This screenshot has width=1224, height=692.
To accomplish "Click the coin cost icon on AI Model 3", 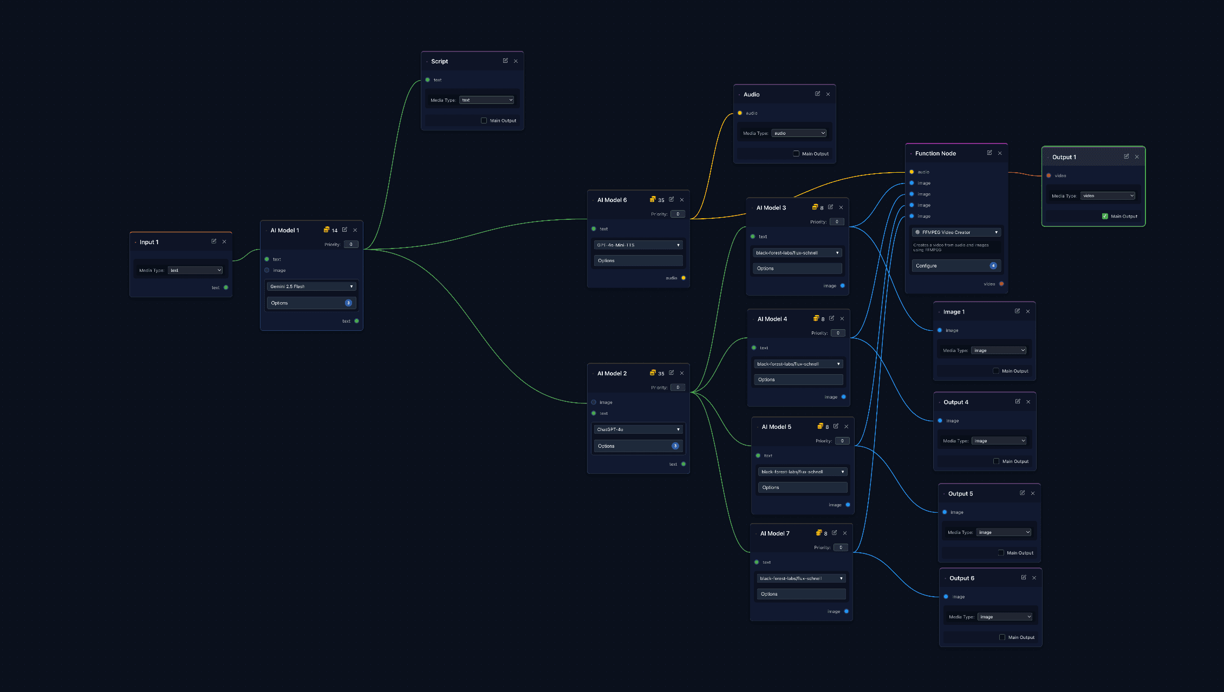I will pyautogui.click(x=814, y=207).
